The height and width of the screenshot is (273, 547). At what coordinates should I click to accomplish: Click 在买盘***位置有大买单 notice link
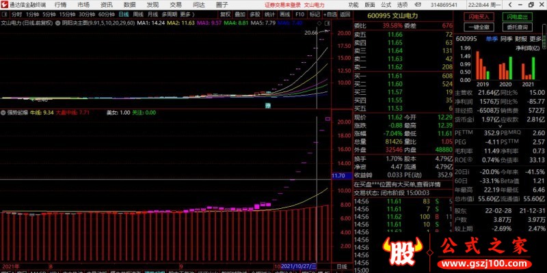397,184
